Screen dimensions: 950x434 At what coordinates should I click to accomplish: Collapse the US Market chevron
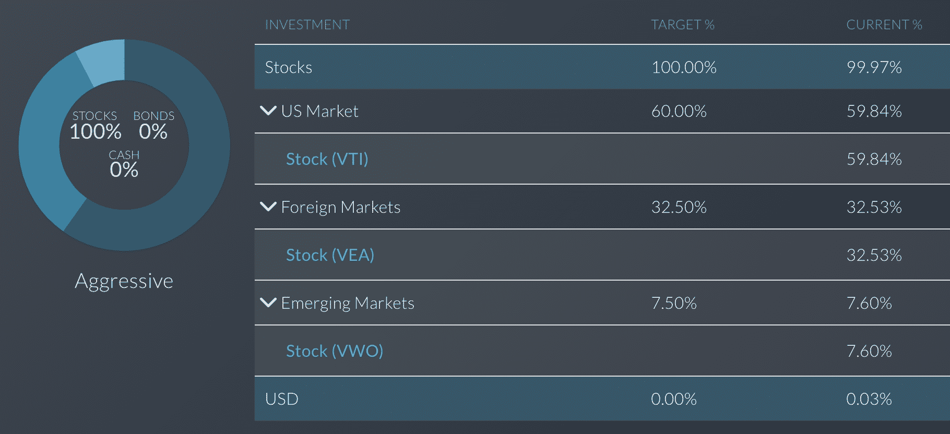tap(268, 111)
